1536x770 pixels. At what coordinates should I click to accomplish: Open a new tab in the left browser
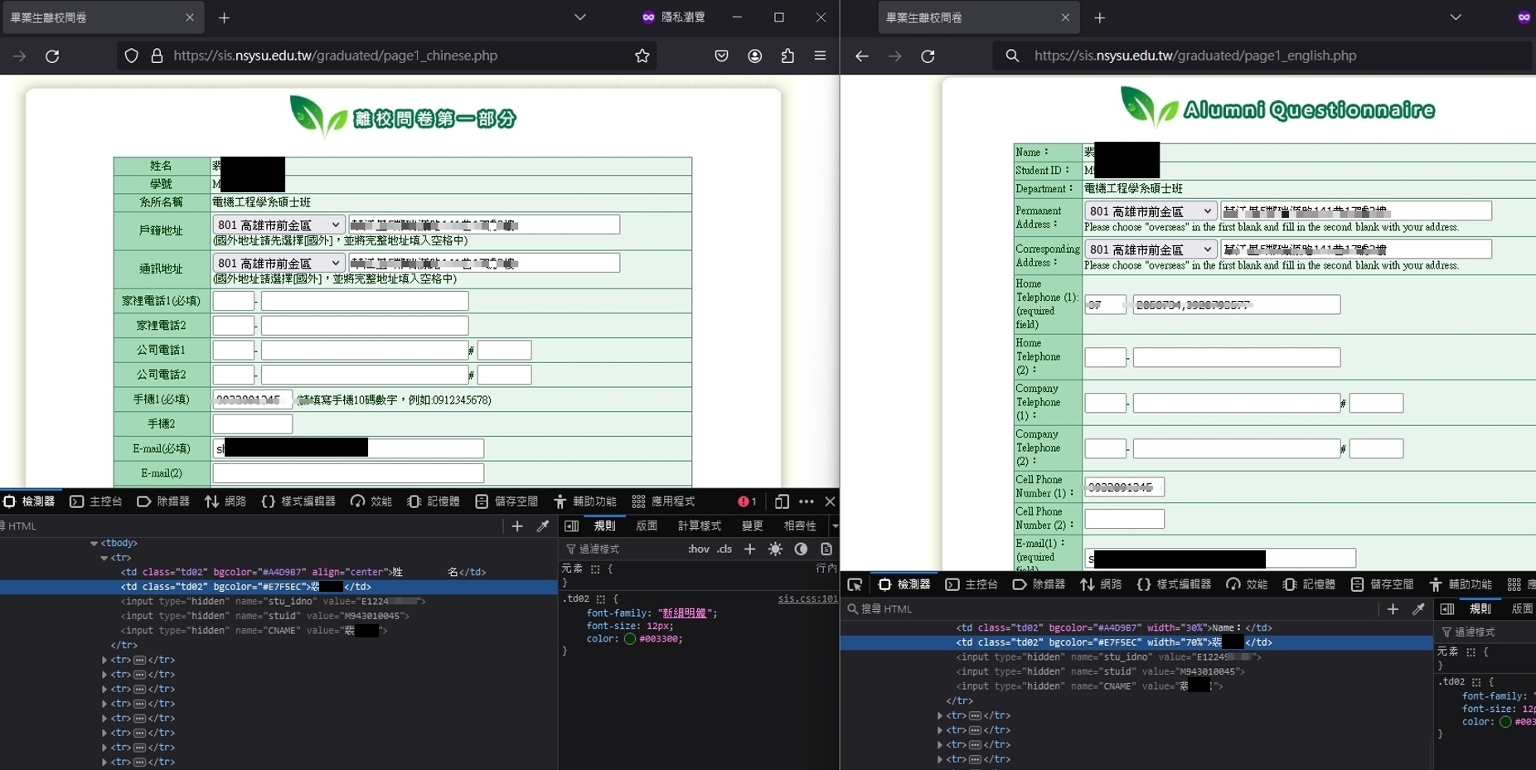point(224,17)
